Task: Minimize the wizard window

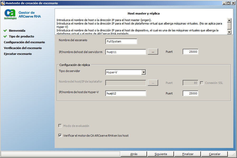Action: tap(224, 3)
